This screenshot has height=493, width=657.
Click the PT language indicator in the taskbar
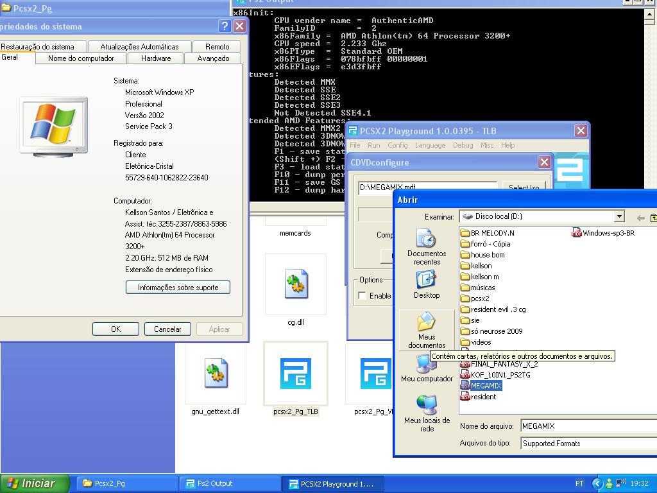tap(579, 483)
